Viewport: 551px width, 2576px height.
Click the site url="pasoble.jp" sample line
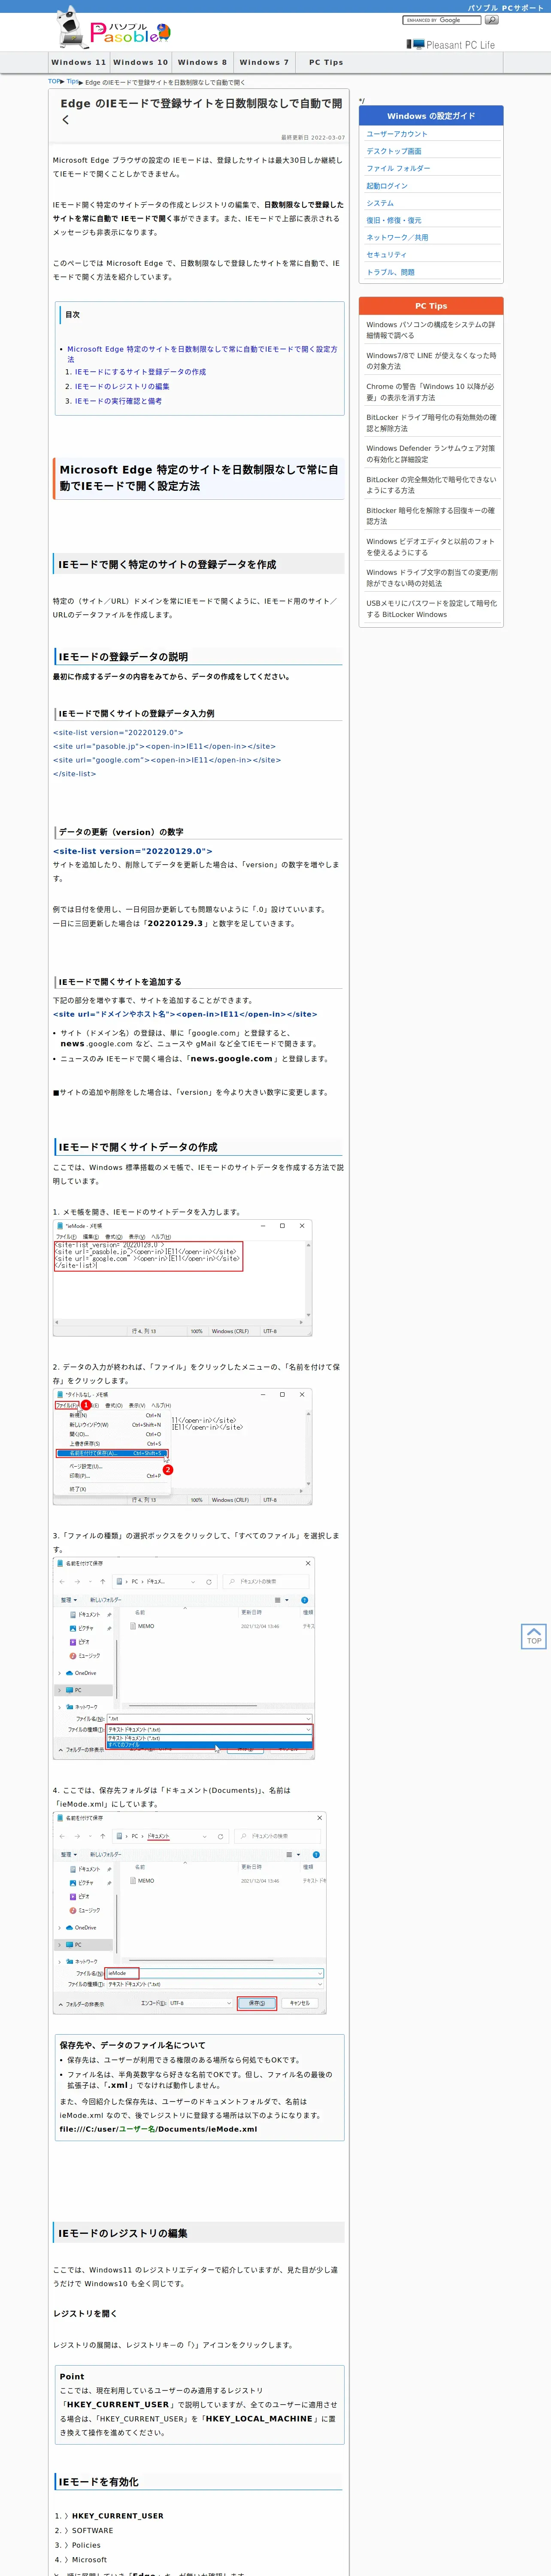click(164, 746)
